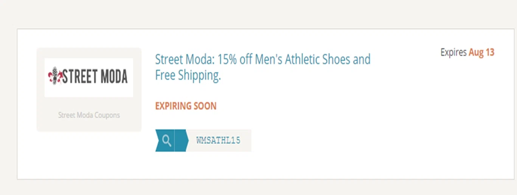The width and height of the screenshot is (517, 195).
Task: Click the gray code box showing WMSATHL15
Action: click(x=219, y=141)
